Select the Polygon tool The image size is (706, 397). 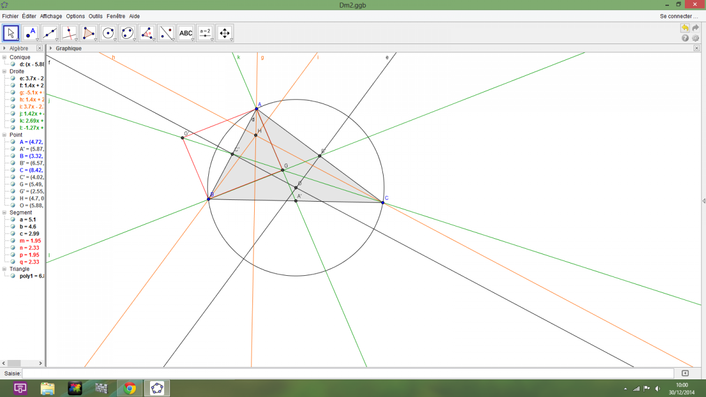click(89, 33)
